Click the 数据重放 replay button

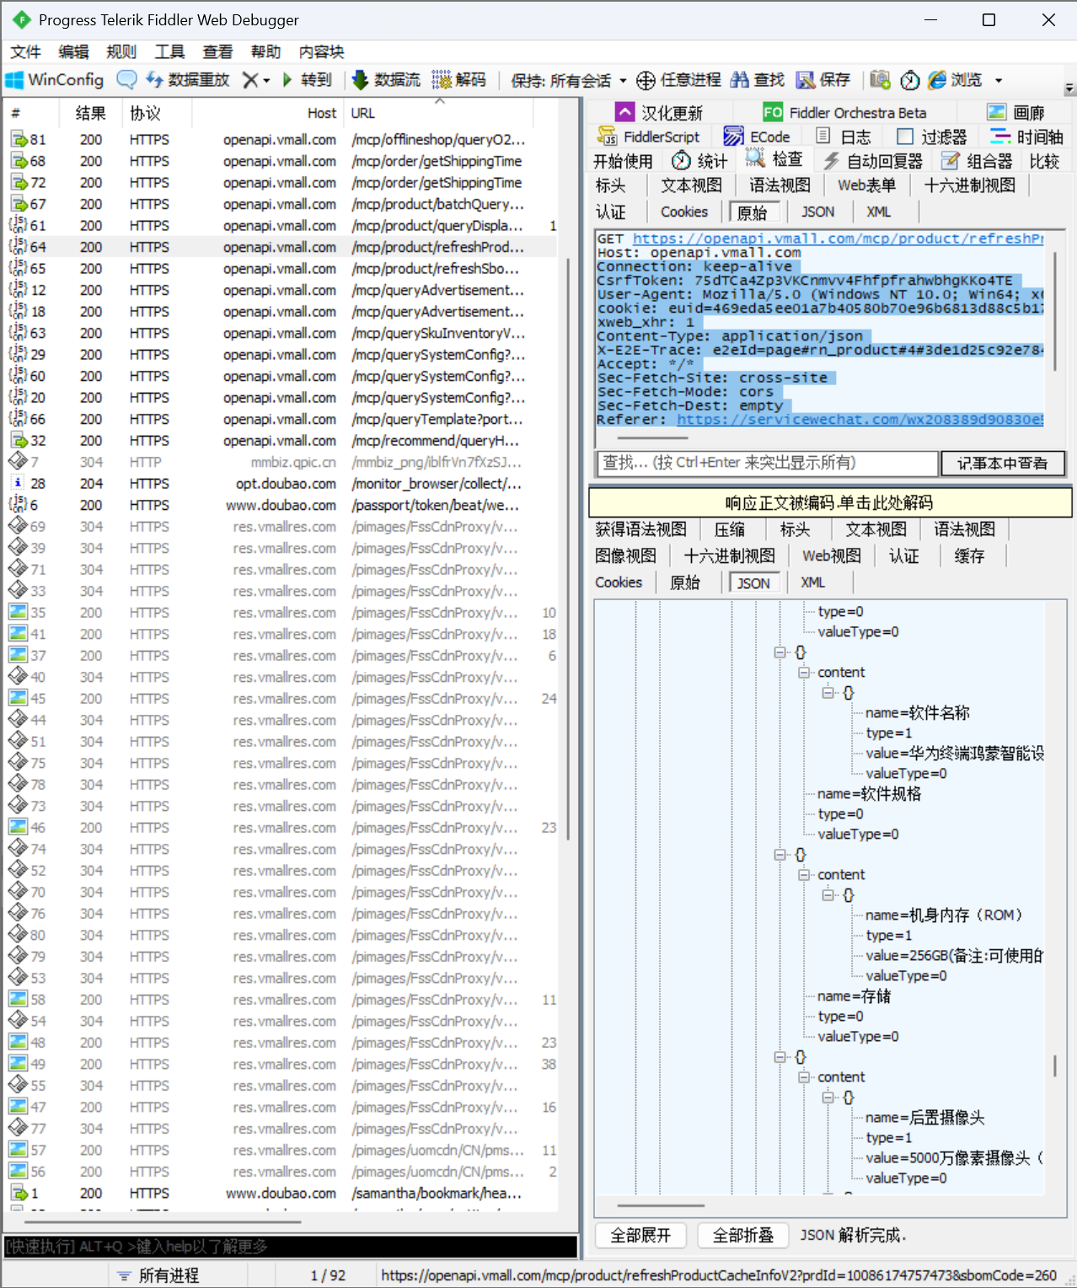[187, 80]
